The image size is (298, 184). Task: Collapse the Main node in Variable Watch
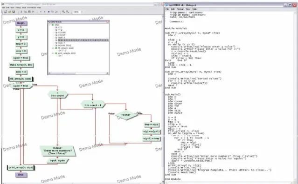pyautogui.click(x=50, y=25)
